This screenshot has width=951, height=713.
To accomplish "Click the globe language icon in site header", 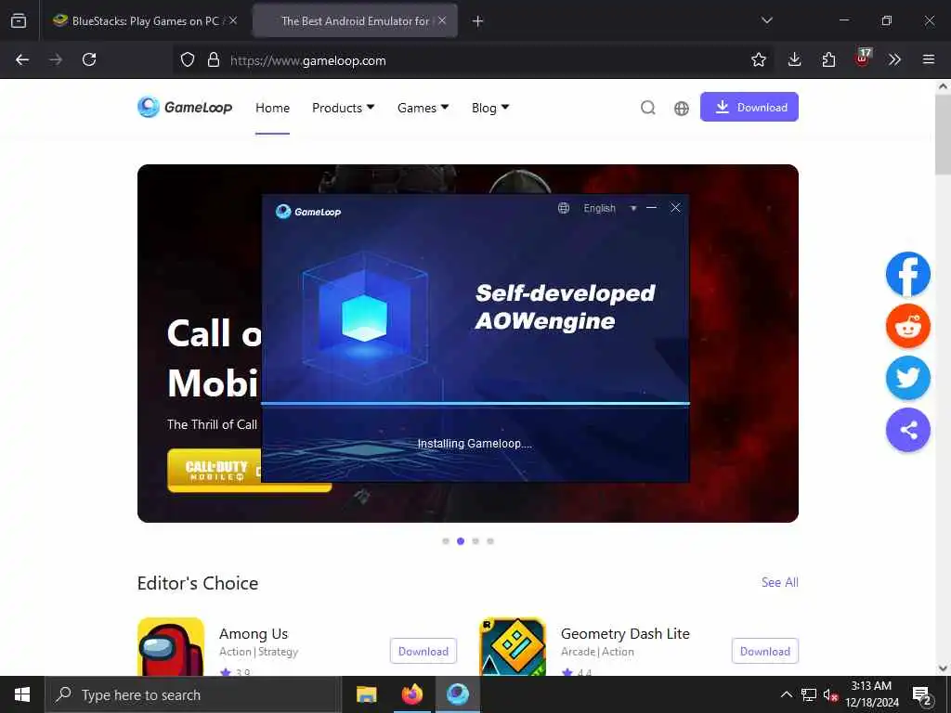I will pyautogui.click(x=681, y=108).
